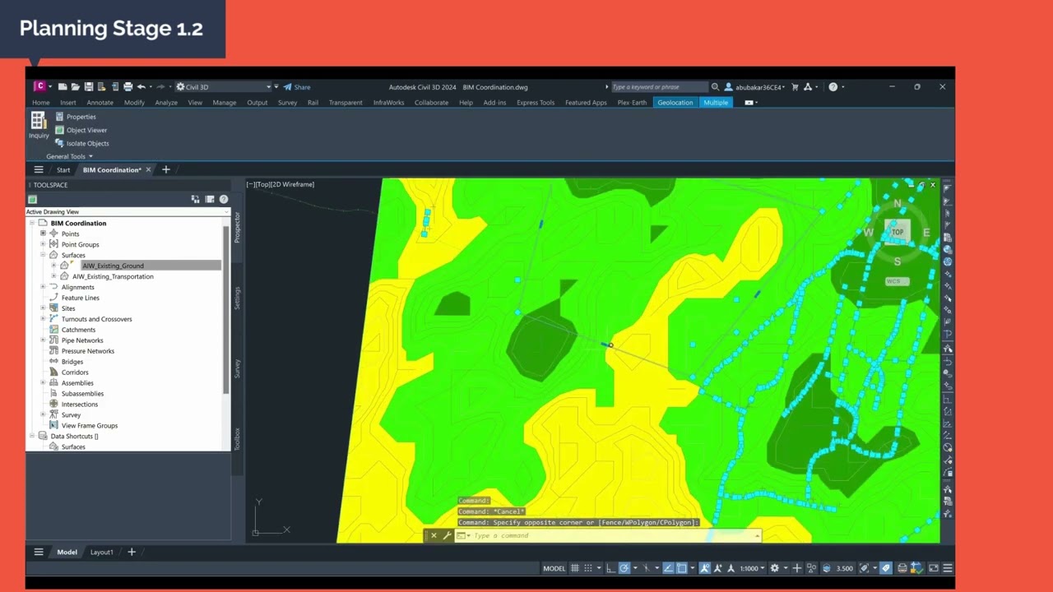
Task: Click the ViewCube TOP face
Action: 898,232
